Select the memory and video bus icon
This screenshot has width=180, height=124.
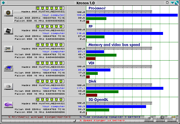tap(8, 49)
